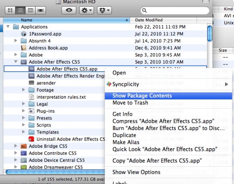Click the Plug-ins folder icon
The image size is (234, 184).
point(31,111)
